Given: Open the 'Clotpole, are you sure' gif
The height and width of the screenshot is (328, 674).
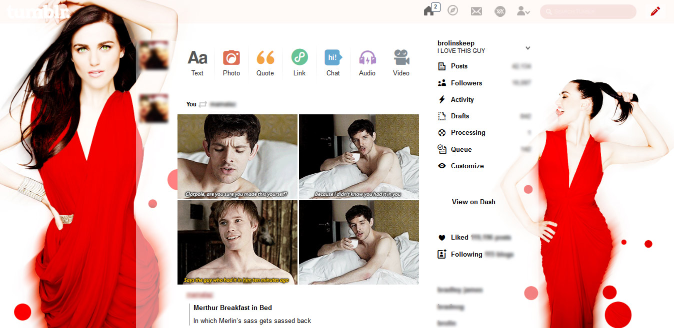Looking at the screenshot, I should (237, 157).
